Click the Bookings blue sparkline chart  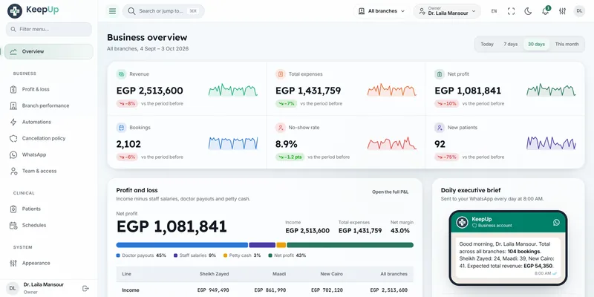coord(233,143)
